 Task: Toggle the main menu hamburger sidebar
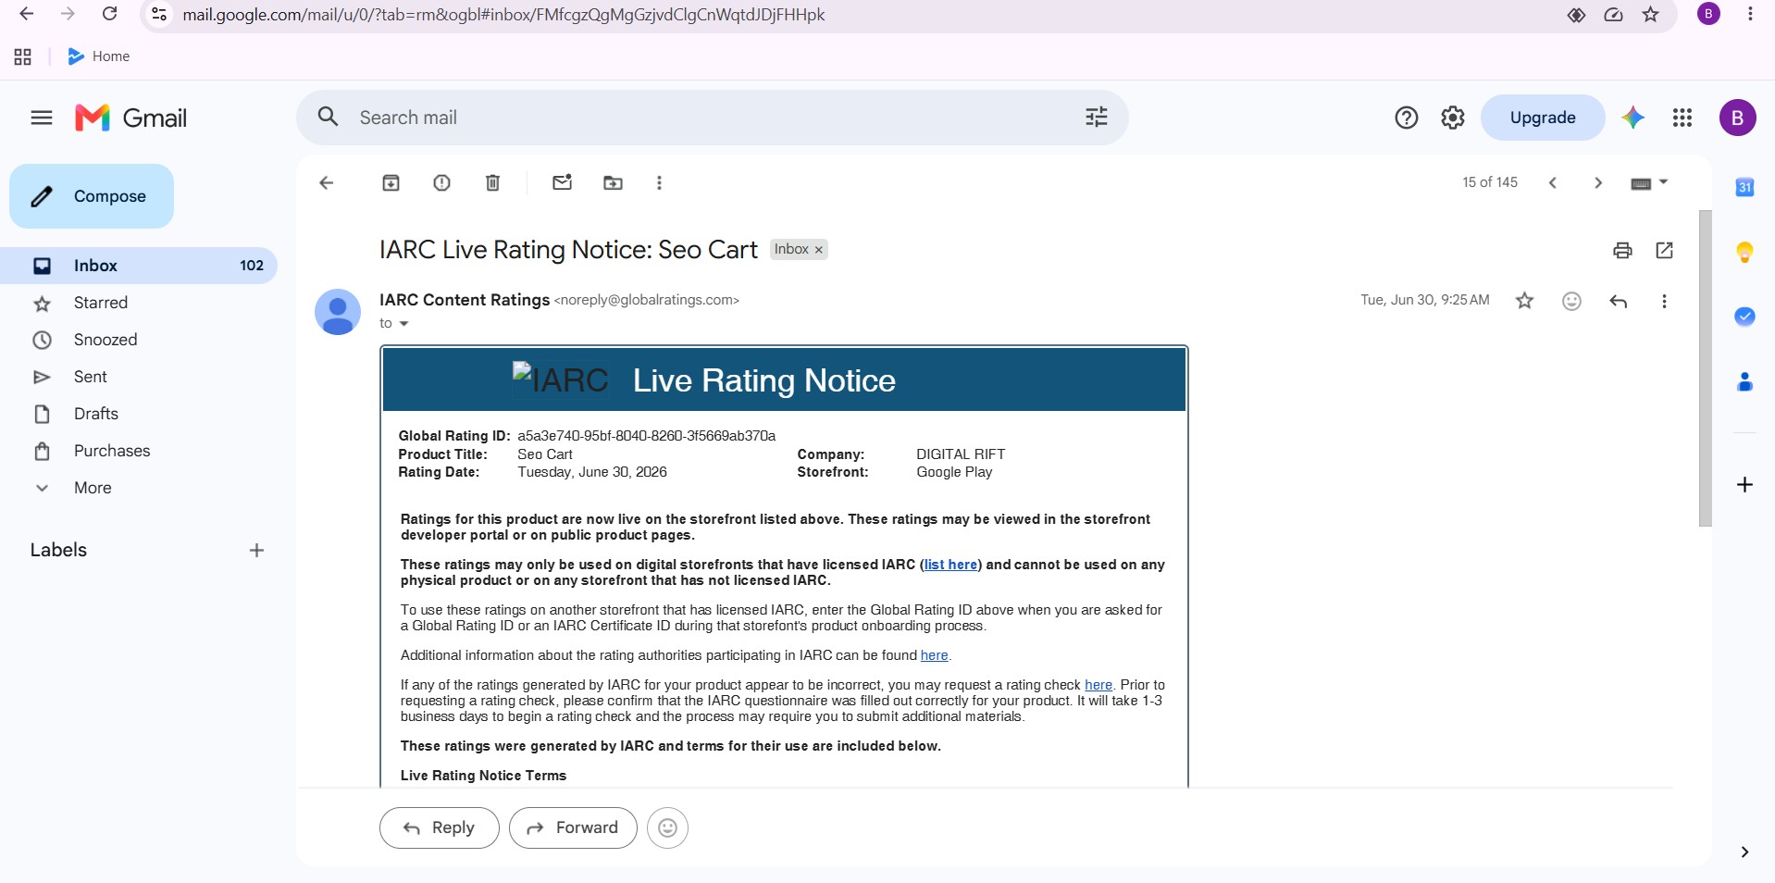point(42,118)
